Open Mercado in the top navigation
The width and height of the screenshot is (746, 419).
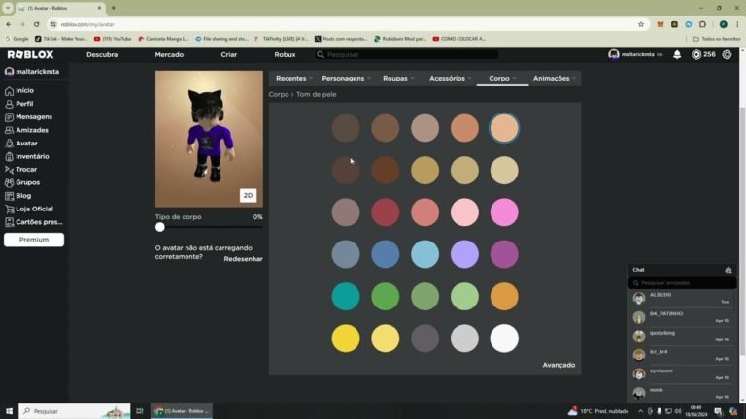[169, 54]
